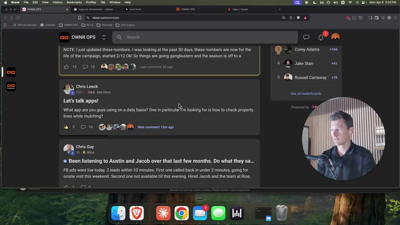Open the notifications bell with red badge
The image size is (400, 225).
click(321, 37)
